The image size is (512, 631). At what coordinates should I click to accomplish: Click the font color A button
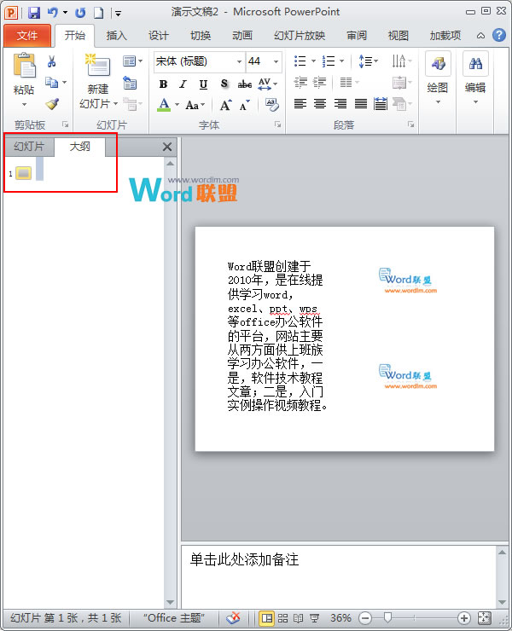click(164, 105)
